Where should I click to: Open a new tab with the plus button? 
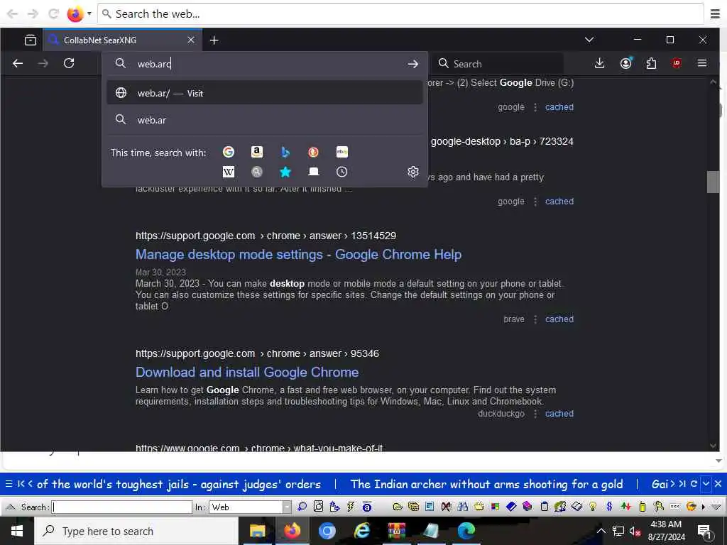[214, 40]
